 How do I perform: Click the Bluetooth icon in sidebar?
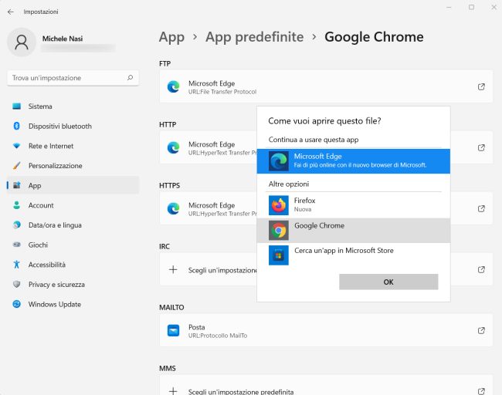[17, 126]
